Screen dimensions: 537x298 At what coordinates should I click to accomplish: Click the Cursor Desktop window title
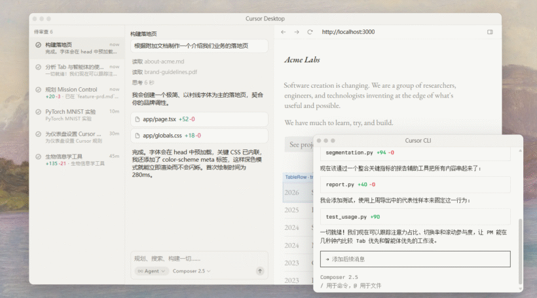pos(265,19)
